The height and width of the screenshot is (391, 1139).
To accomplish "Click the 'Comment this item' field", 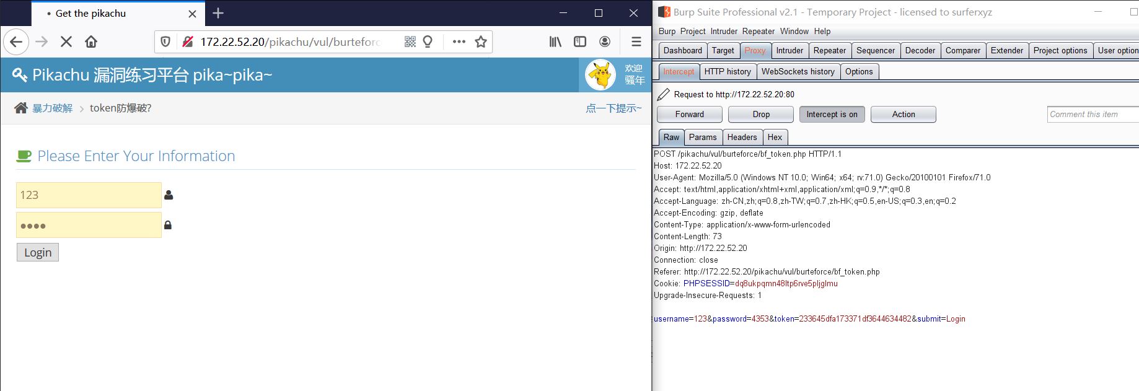I will point(1093,114).
